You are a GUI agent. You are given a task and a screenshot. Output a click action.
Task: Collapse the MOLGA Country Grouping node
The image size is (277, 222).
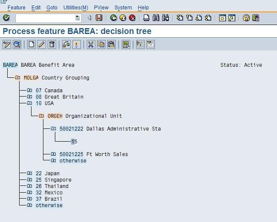coord(17,77)
